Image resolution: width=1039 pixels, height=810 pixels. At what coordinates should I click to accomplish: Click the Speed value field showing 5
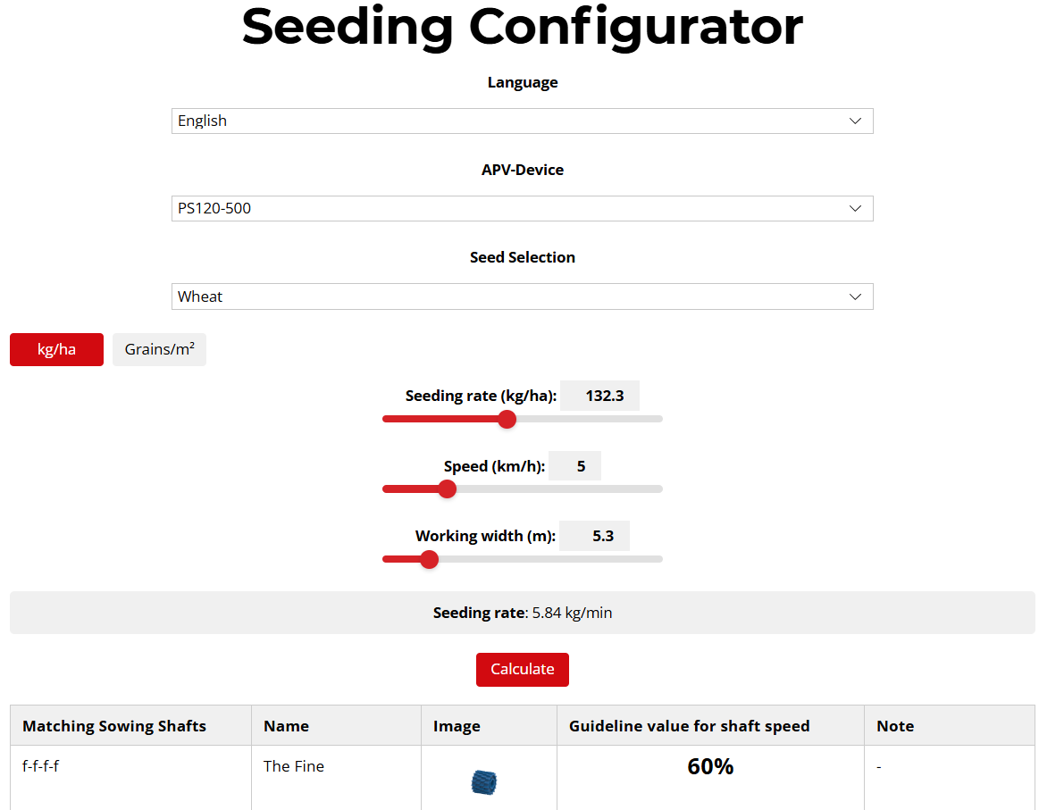579,466
